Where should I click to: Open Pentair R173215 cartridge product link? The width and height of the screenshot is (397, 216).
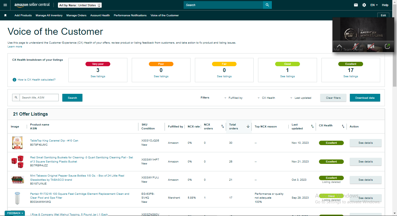click(x=80, y=196)
